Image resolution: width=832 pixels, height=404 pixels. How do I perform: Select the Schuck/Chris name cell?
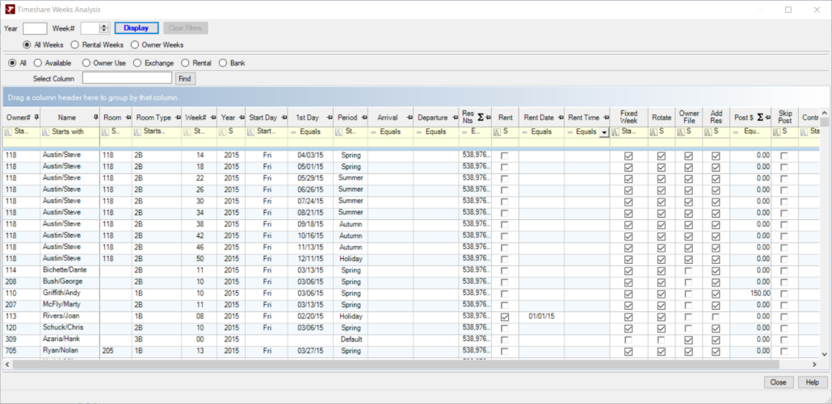[x=70, y=327]
